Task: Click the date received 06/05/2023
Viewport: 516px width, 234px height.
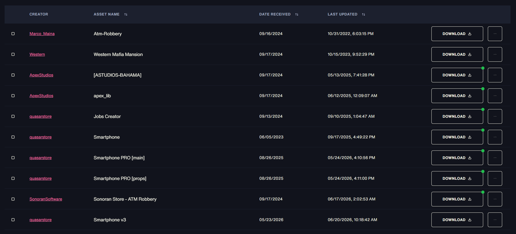Action: pos(271,137)
